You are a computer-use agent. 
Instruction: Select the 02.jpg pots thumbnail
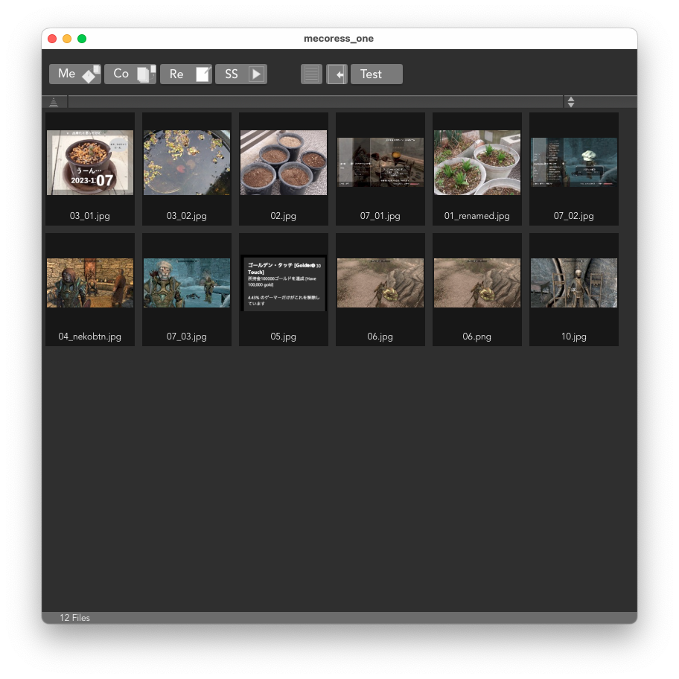click(284, 163)
